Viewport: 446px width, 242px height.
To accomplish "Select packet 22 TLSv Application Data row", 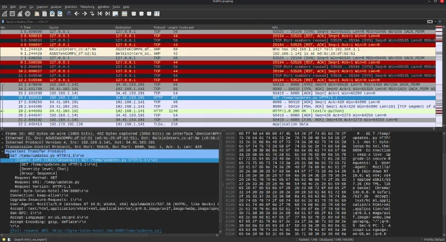I will pyautogui.click(x=217, y=124).
